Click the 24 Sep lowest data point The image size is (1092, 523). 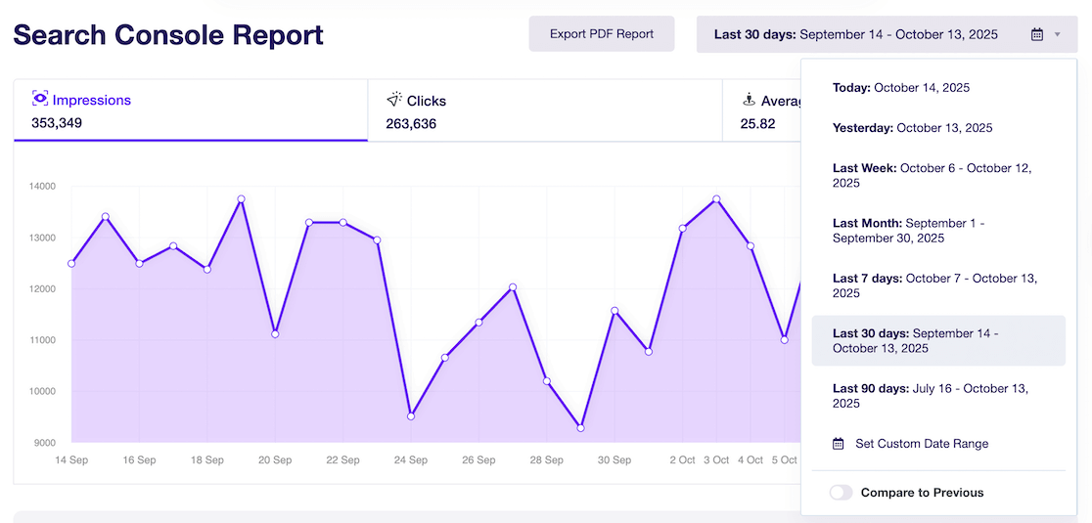click(411, 416)
